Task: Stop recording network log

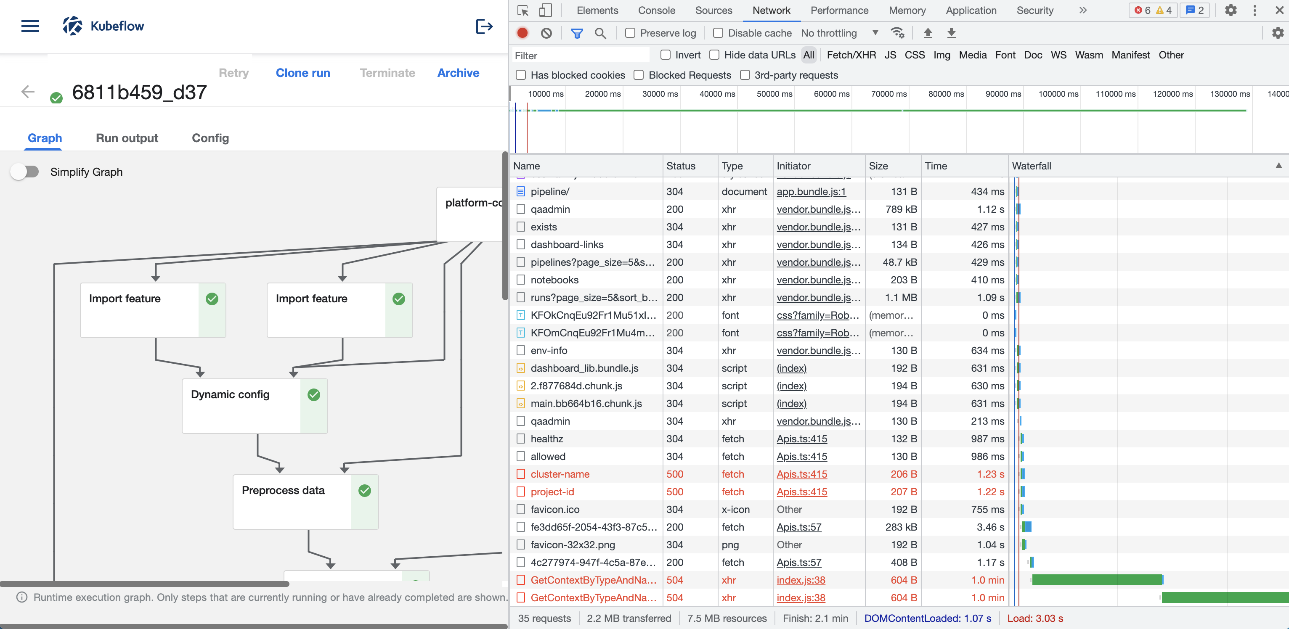Action: pyautogui.click(x=522, y=33)
